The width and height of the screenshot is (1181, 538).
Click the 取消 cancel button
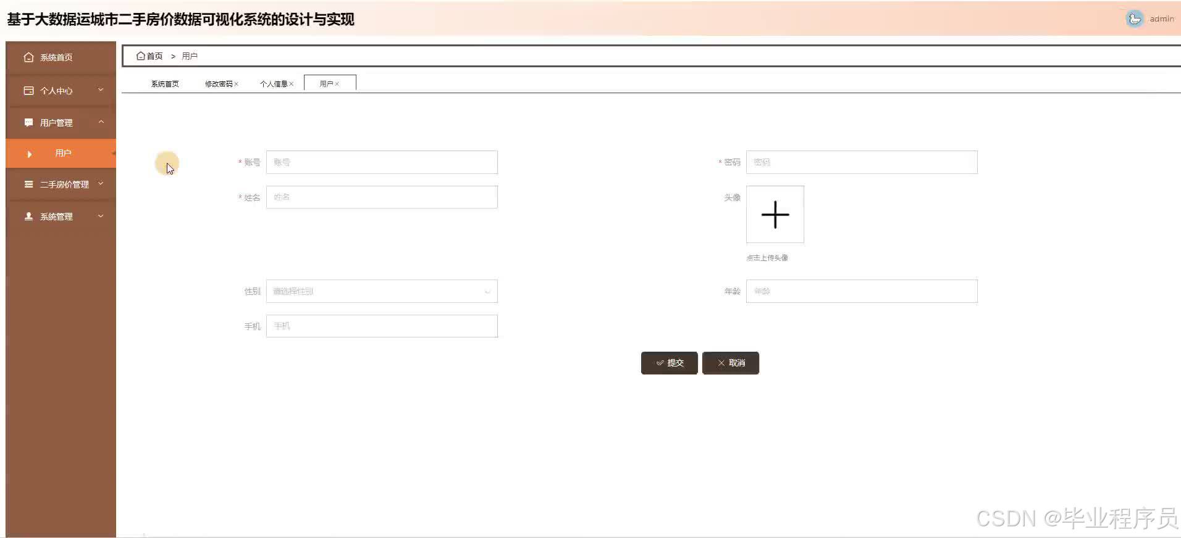[731, 363]
